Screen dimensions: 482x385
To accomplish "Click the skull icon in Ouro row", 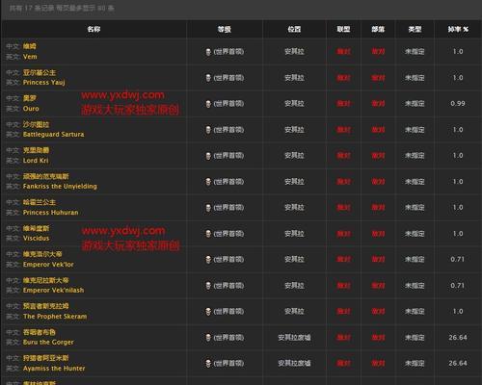I will [x=208, y=104].
